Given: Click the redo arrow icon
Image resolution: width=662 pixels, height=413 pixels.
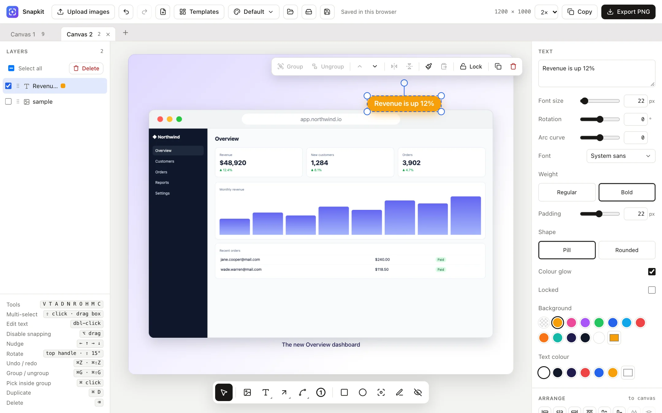Looking at the screenshot, I should tap(144, 12).
